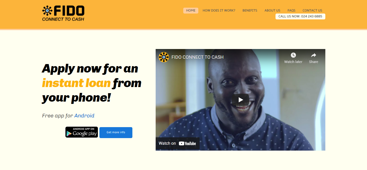Viewport: 367px width, 170px height.
Task: Go to How Does It Work page
Action: (x=219, y=10)
